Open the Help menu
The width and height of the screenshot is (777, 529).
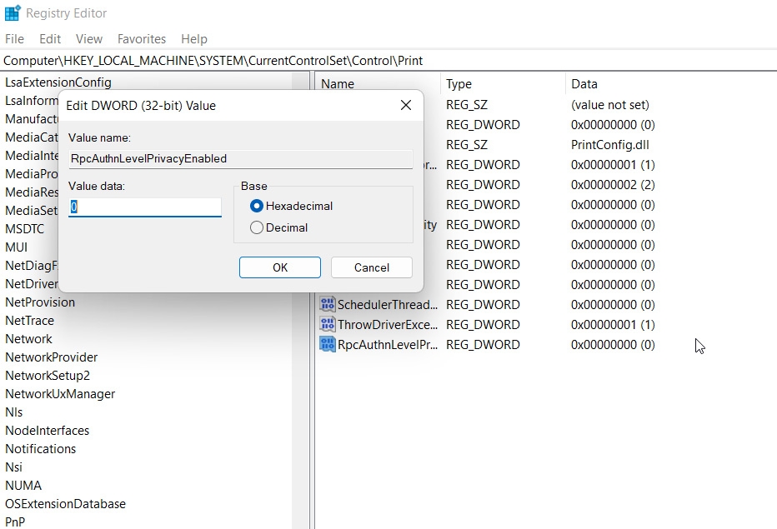[194, 38]
